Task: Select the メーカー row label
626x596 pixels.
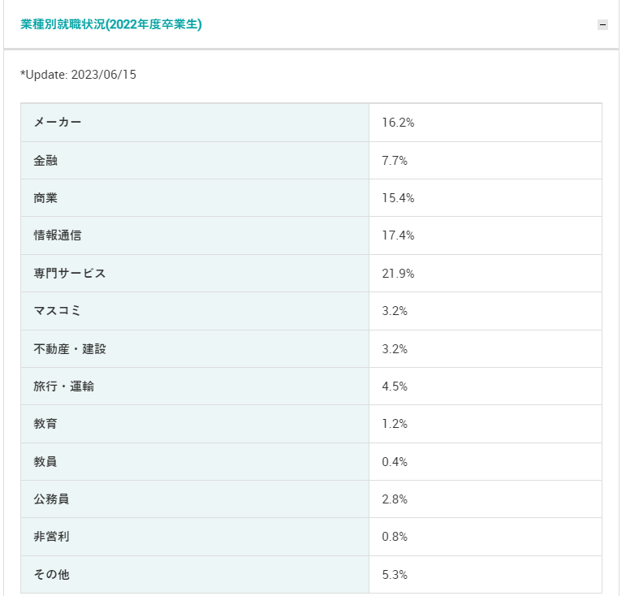Action: click(x=195, y=123)
